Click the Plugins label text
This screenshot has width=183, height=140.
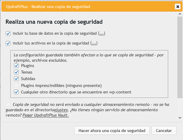point(28,66)
